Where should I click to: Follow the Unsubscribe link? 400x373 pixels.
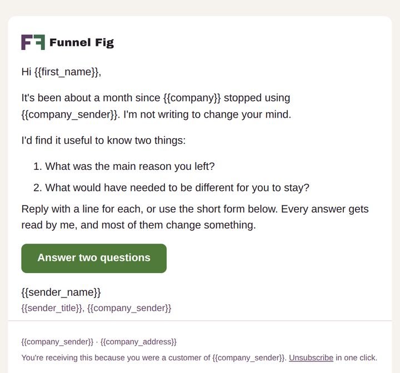311,357
